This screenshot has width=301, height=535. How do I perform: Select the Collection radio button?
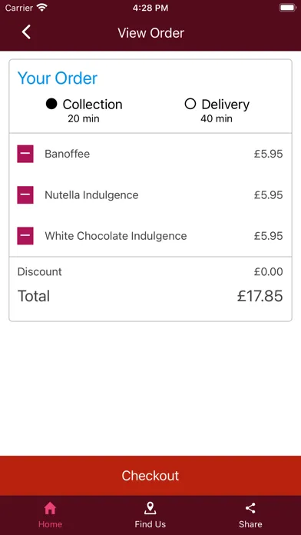[x=51, y=104]
